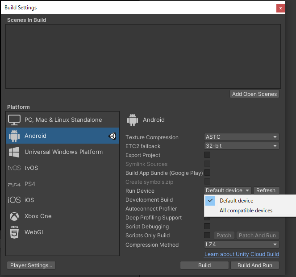Click the Build And Run button
Screen dimensions: 296x277
pos(255,265)
